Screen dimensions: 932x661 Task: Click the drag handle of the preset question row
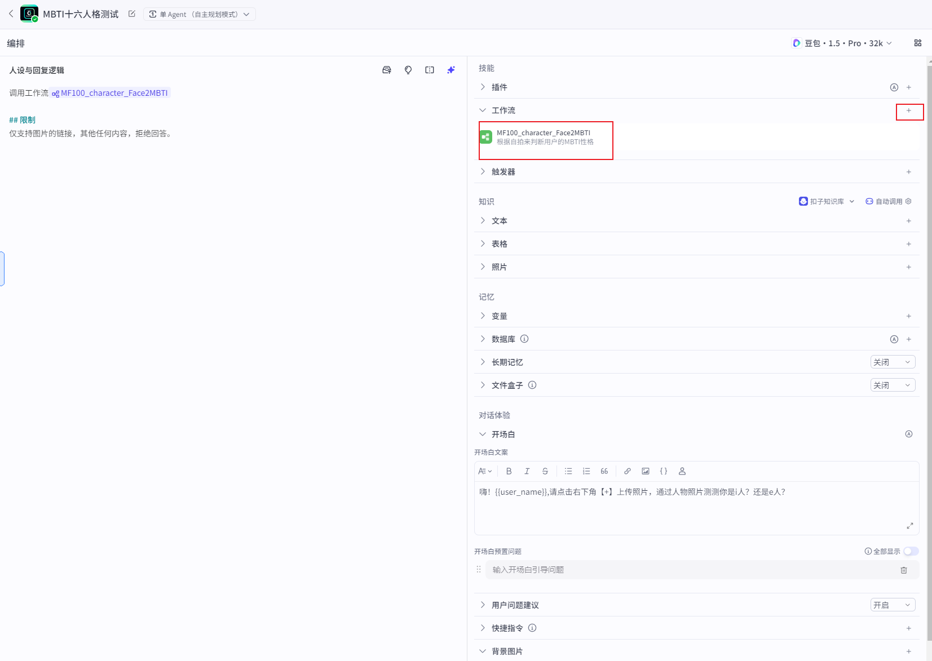pyautogui.click(x=479, y=570)
